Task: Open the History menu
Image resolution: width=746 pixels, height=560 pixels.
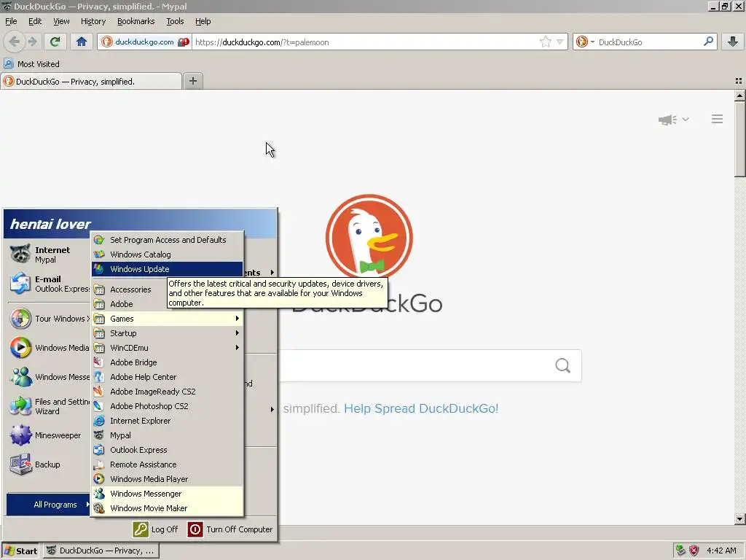Action: (93, 21)
